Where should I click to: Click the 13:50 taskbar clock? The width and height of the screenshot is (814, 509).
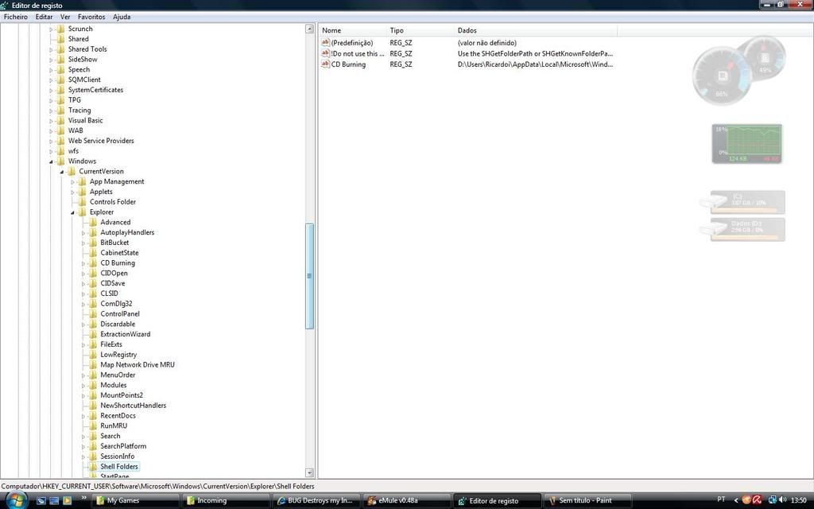pyautogui.click(x=798, y=500)
